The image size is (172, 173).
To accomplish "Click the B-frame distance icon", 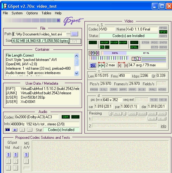I will tap(101, 65).
